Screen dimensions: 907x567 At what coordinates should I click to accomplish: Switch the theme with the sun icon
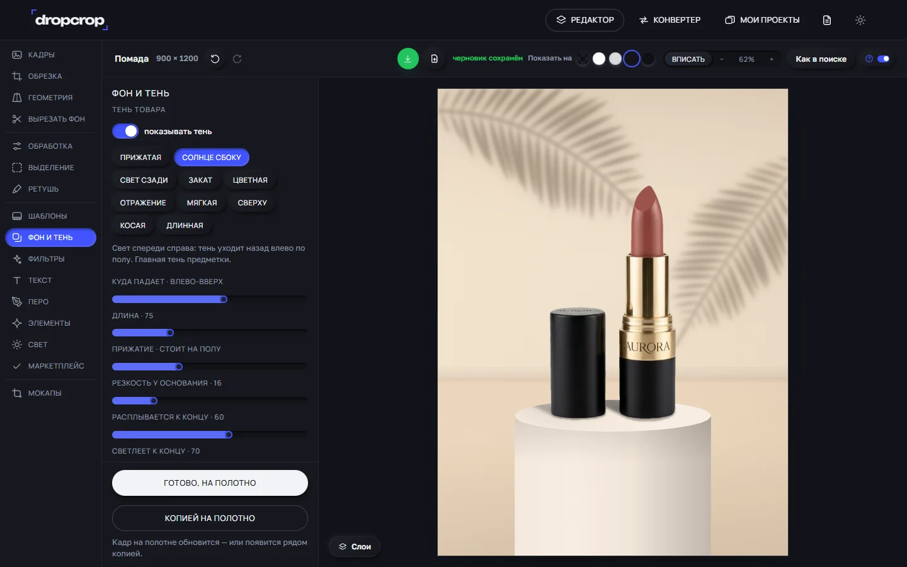point(860,20)
